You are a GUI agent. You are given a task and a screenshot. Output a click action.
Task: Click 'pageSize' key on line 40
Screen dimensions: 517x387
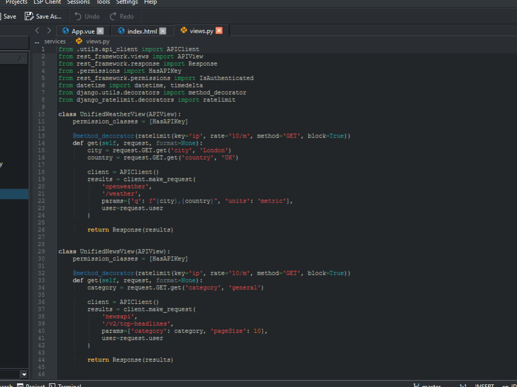click(x=229, y=331)
